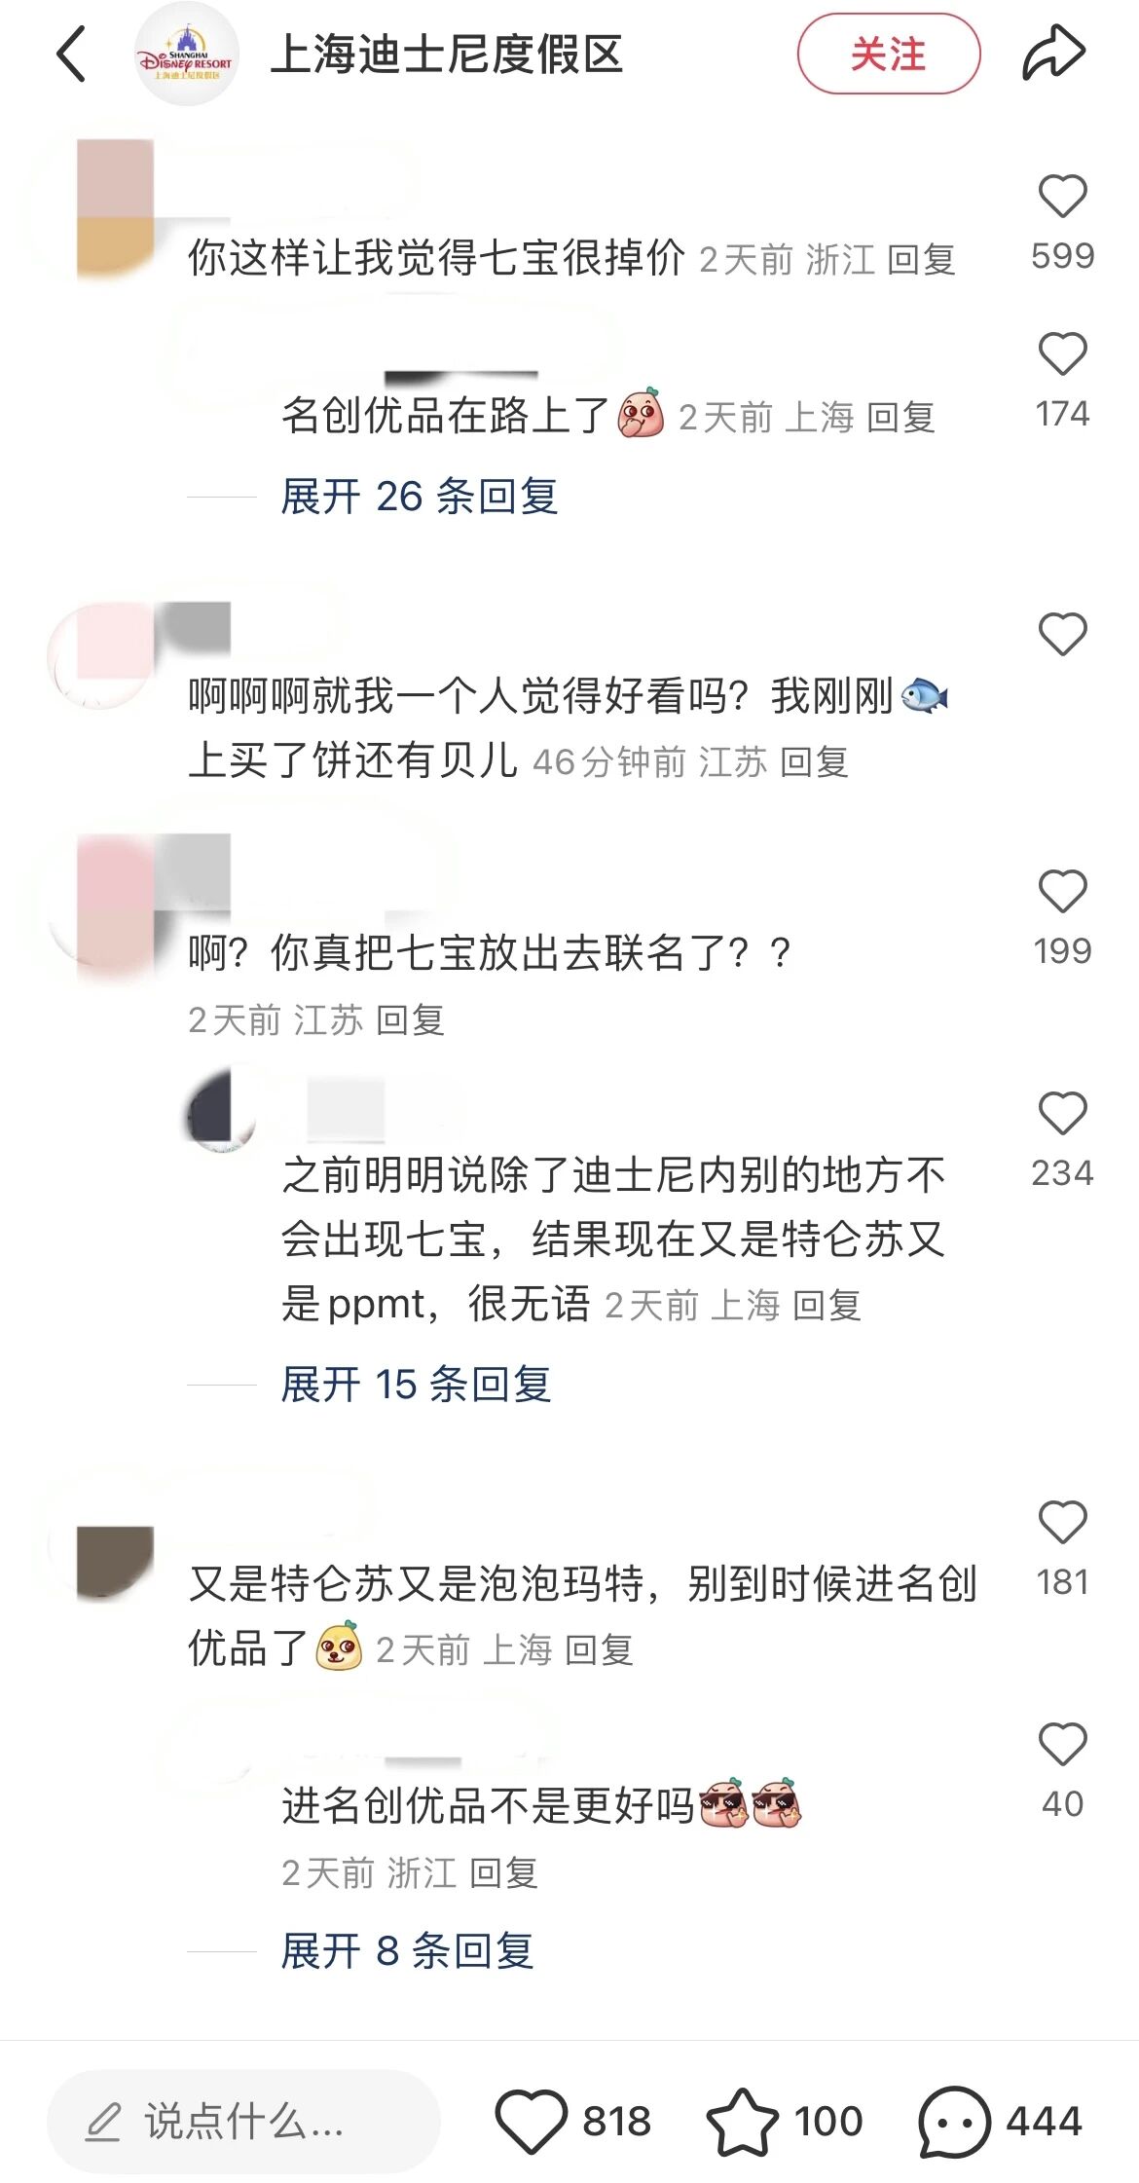Open the share arrow icon
The width and height of the screenshot is (1139, 2183).
(x=1052, y=54)
